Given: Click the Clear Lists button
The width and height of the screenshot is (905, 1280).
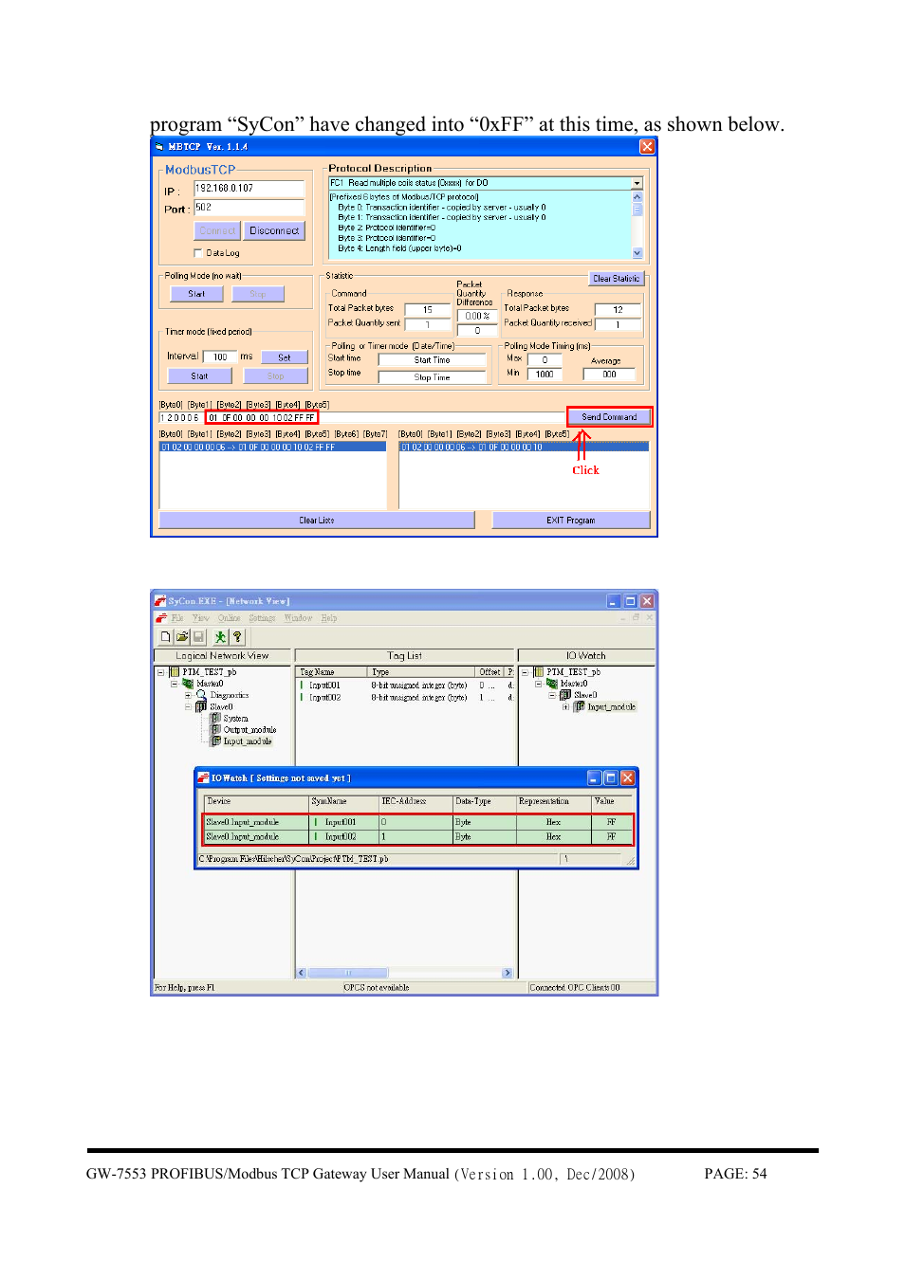Looking at the screenshot, I should coord(317,521).
